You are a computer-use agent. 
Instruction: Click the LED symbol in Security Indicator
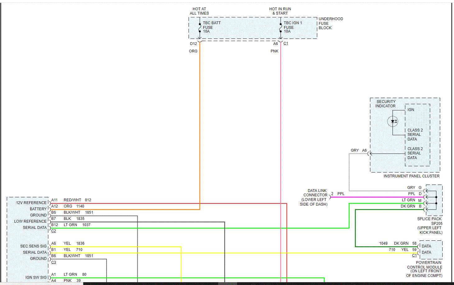point(393,121)
